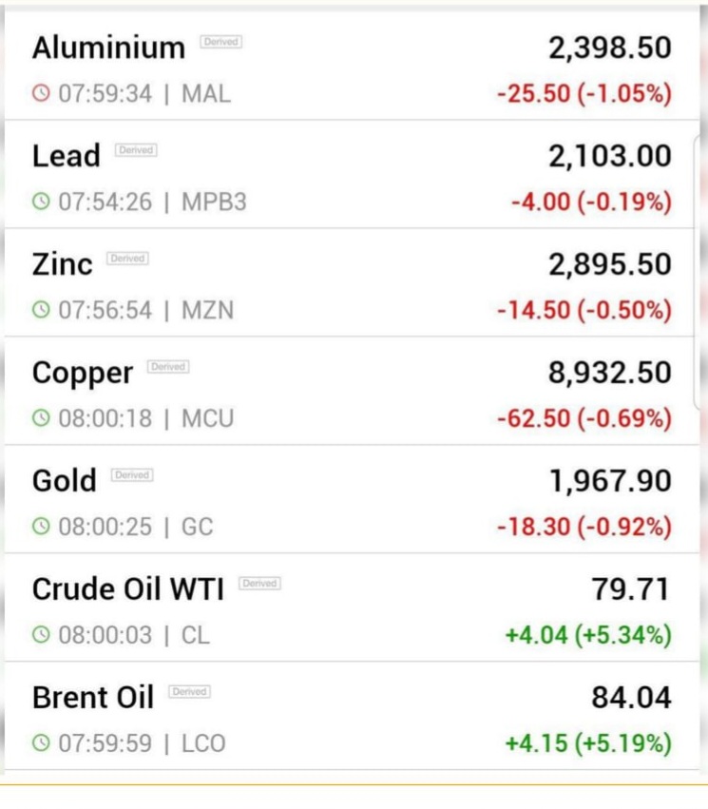Image resolution: width=708 pixels, height=809 pixels.
Task: Click the Derived badge next to Copper
Action: [168, 367]
